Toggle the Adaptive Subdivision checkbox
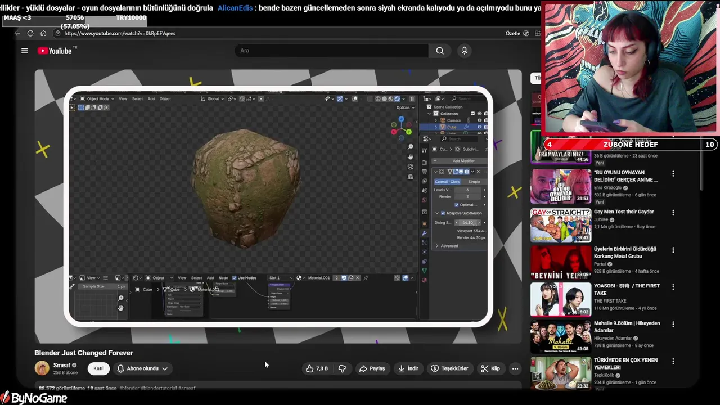The image size is (720, 405). tap(443, 213)
